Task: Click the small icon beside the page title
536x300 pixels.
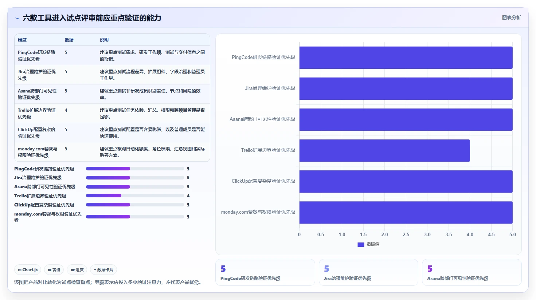Action: (x=17, y=18)
